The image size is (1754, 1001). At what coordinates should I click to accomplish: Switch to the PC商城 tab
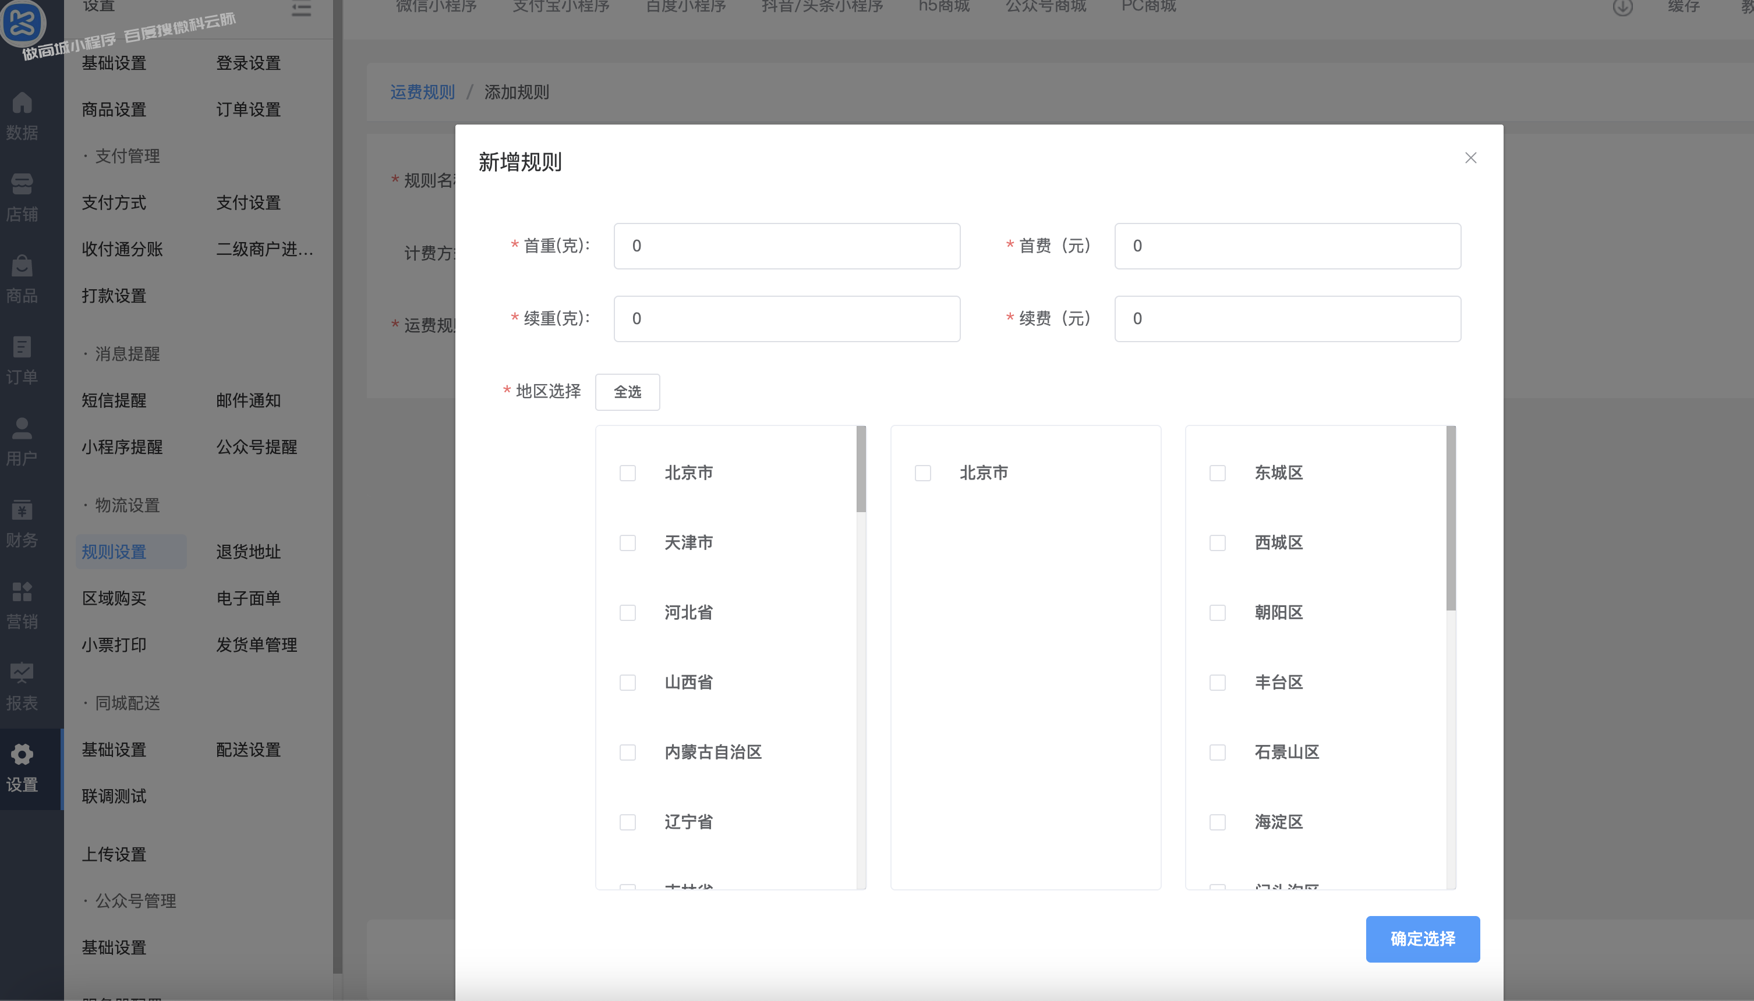(x=1149, y=7)
